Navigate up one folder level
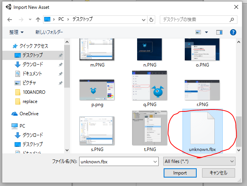The height and width of the screenshot is (186, 247). click(x=38, y=20)
